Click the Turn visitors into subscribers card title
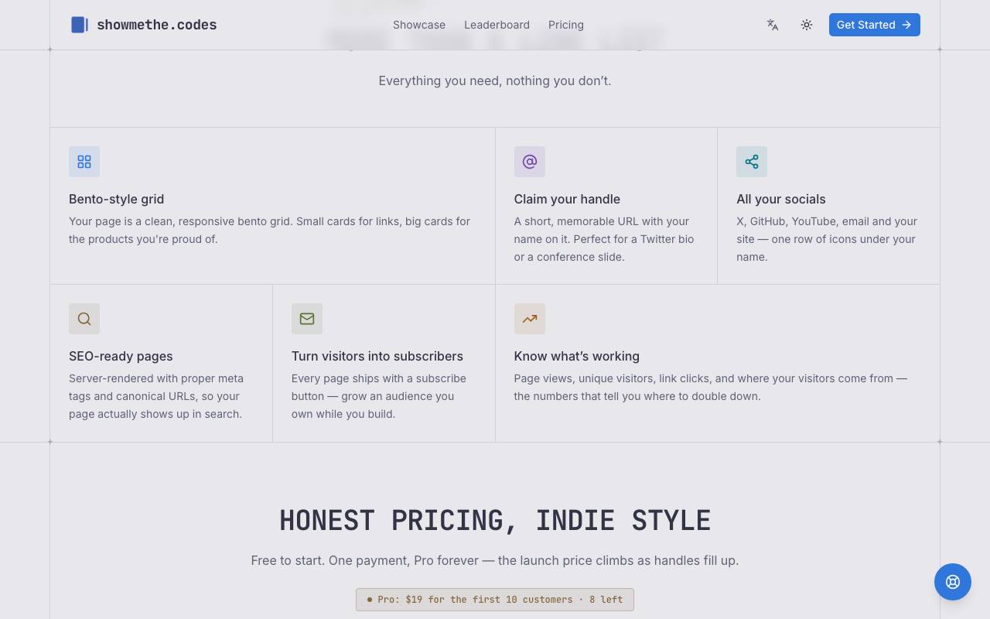Image resolution: width=990 pixels, height=619 pixels. point(377,356)
